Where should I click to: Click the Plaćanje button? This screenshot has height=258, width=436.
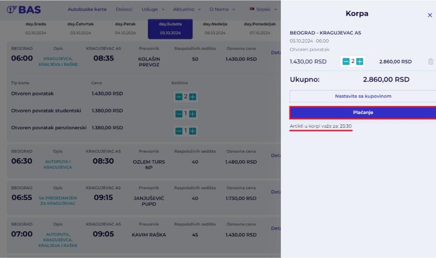point(362,113)
